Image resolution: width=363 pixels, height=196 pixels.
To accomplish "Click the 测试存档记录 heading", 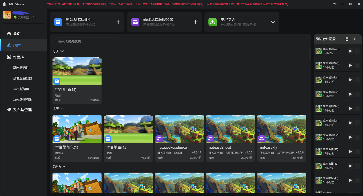I will pyautogui.click(x=326, y=39).
